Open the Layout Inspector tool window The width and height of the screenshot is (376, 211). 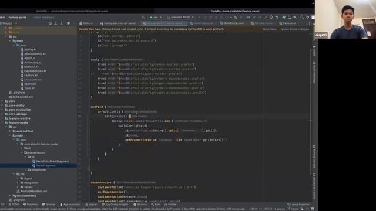point(298,205)
